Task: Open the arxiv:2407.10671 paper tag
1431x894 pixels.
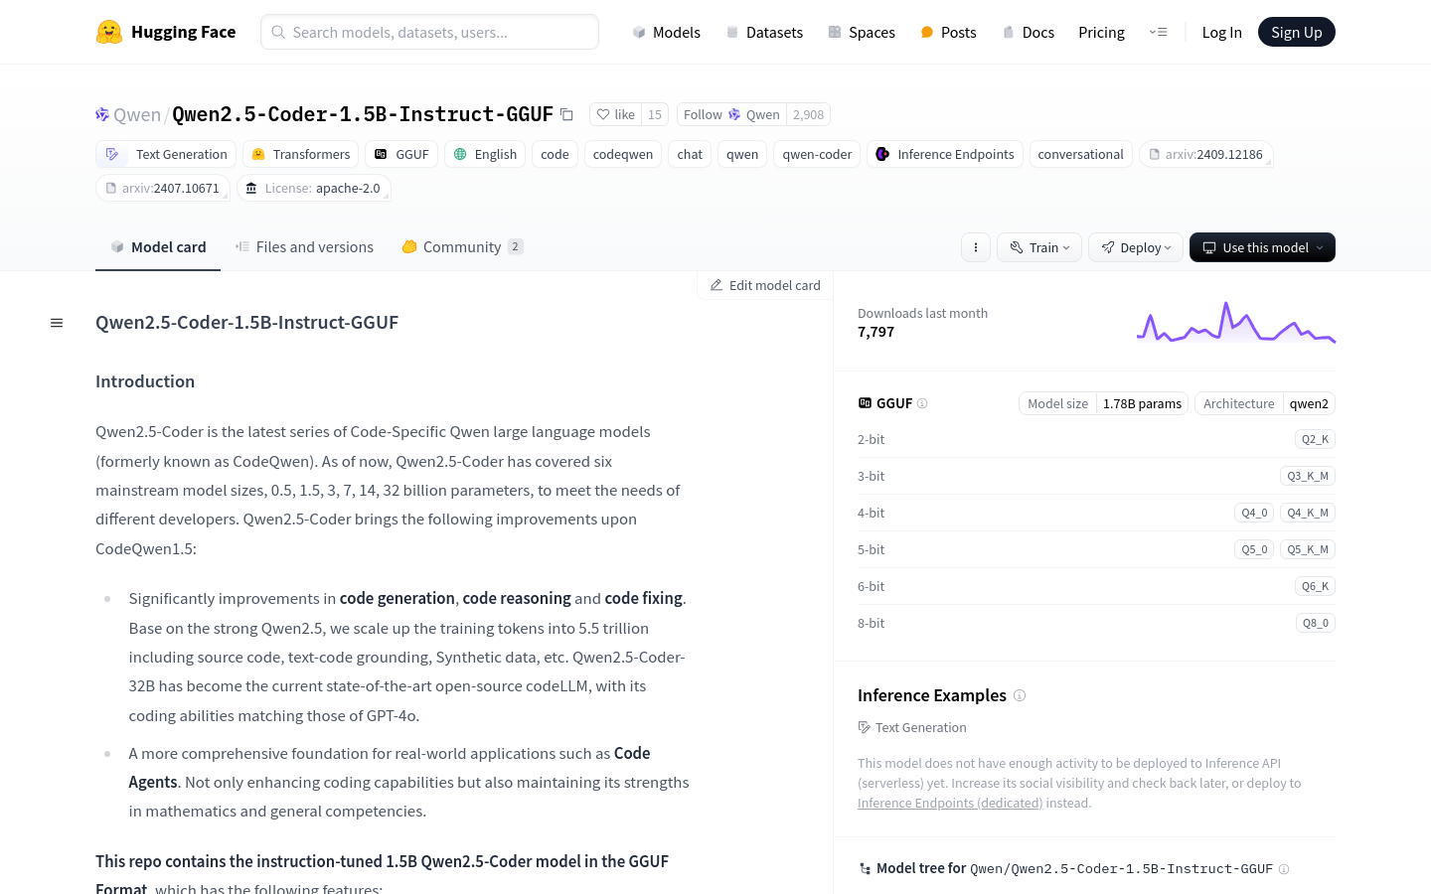Action: tap(163, 188)
